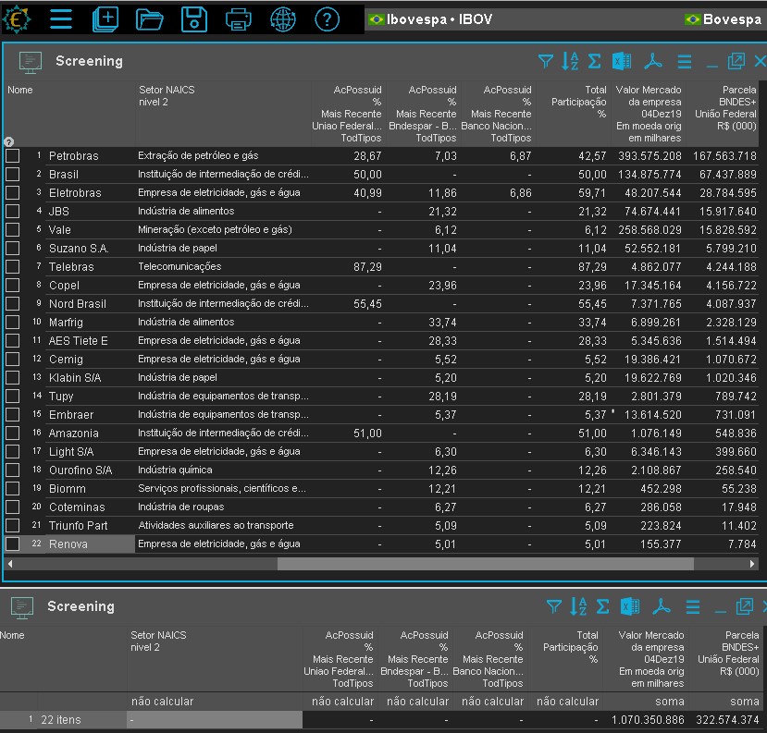The image size is (767, 733).
Task: Click the total value 1.070.350.886
Action: click(x=648, y=720)
